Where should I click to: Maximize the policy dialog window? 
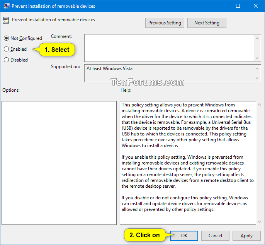point(238,6)
